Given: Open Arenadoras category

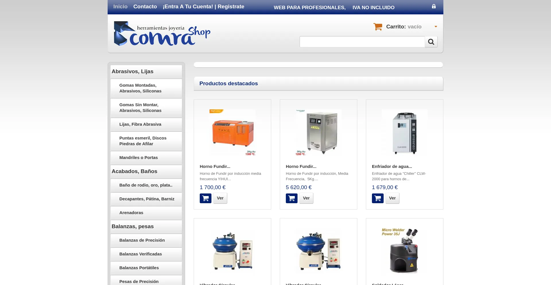Looking at the screenshot, I should pos(146,213).
